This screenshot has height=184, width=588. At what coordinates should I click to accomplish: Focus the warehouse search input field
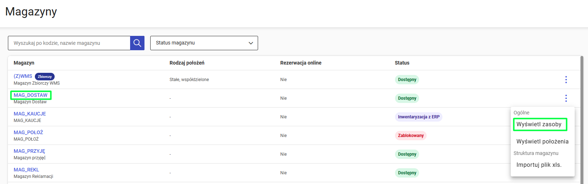pyautogui.click(x=69, y=43)
